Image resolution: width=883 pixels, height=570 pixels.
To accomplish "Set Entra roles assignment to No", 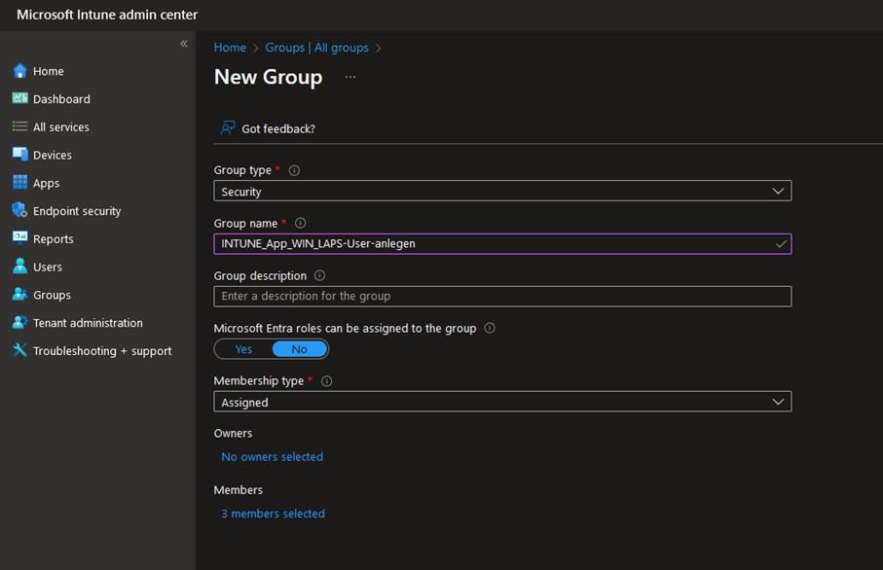I will (x=299, y=349).
